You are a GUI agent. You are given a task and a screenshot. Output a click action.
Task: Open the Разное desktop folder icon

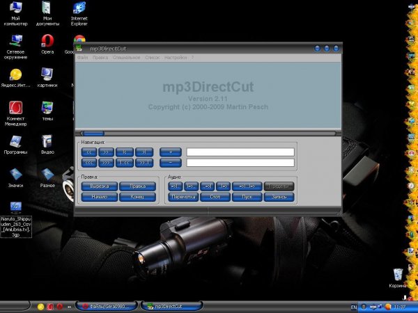(x=47, y=178)
